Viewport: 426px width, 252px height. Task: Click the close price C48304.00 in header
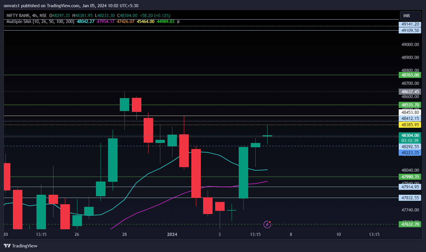tap(127, 16)
